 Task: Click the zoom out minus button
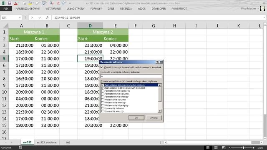229,147
